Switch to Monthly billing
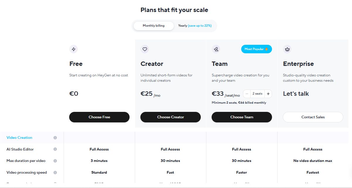The height and width of the screenshot is (188, 352). (154, 26)
